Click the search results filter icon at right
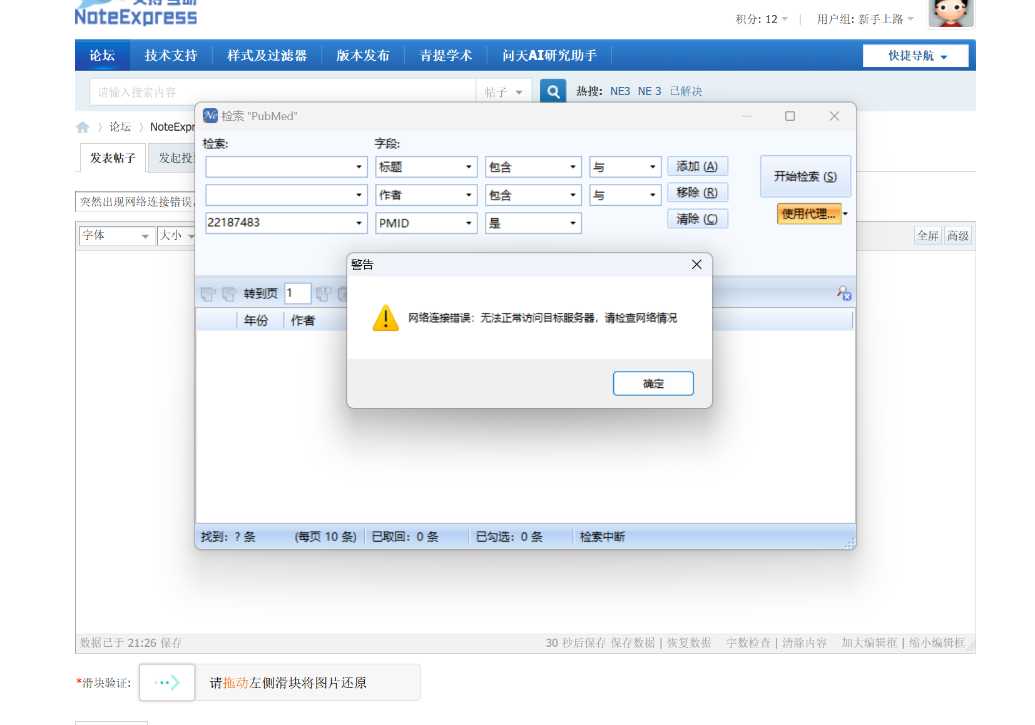 click(x=844, y=293)
